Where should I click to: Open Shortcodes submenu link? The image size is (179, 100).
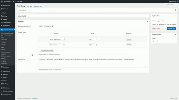coord(4,64)
